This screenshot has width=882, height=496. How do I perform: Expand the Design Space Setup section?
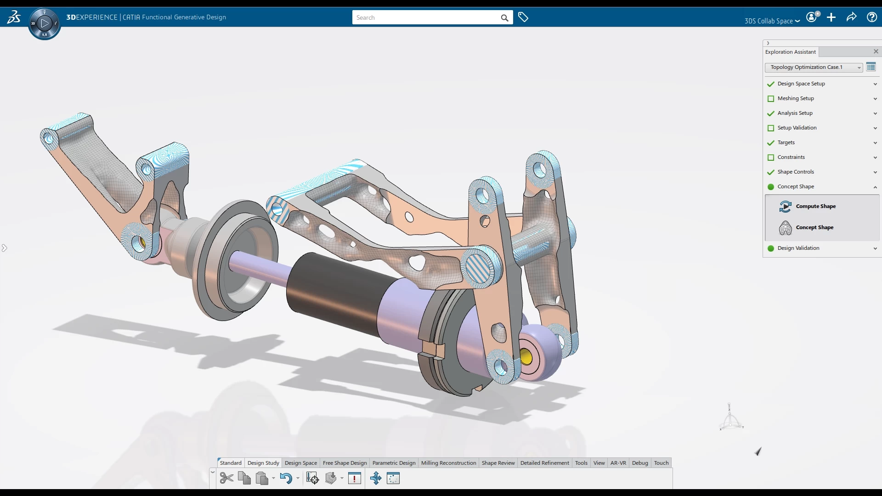pyautogui.click(x=875, y=84)
